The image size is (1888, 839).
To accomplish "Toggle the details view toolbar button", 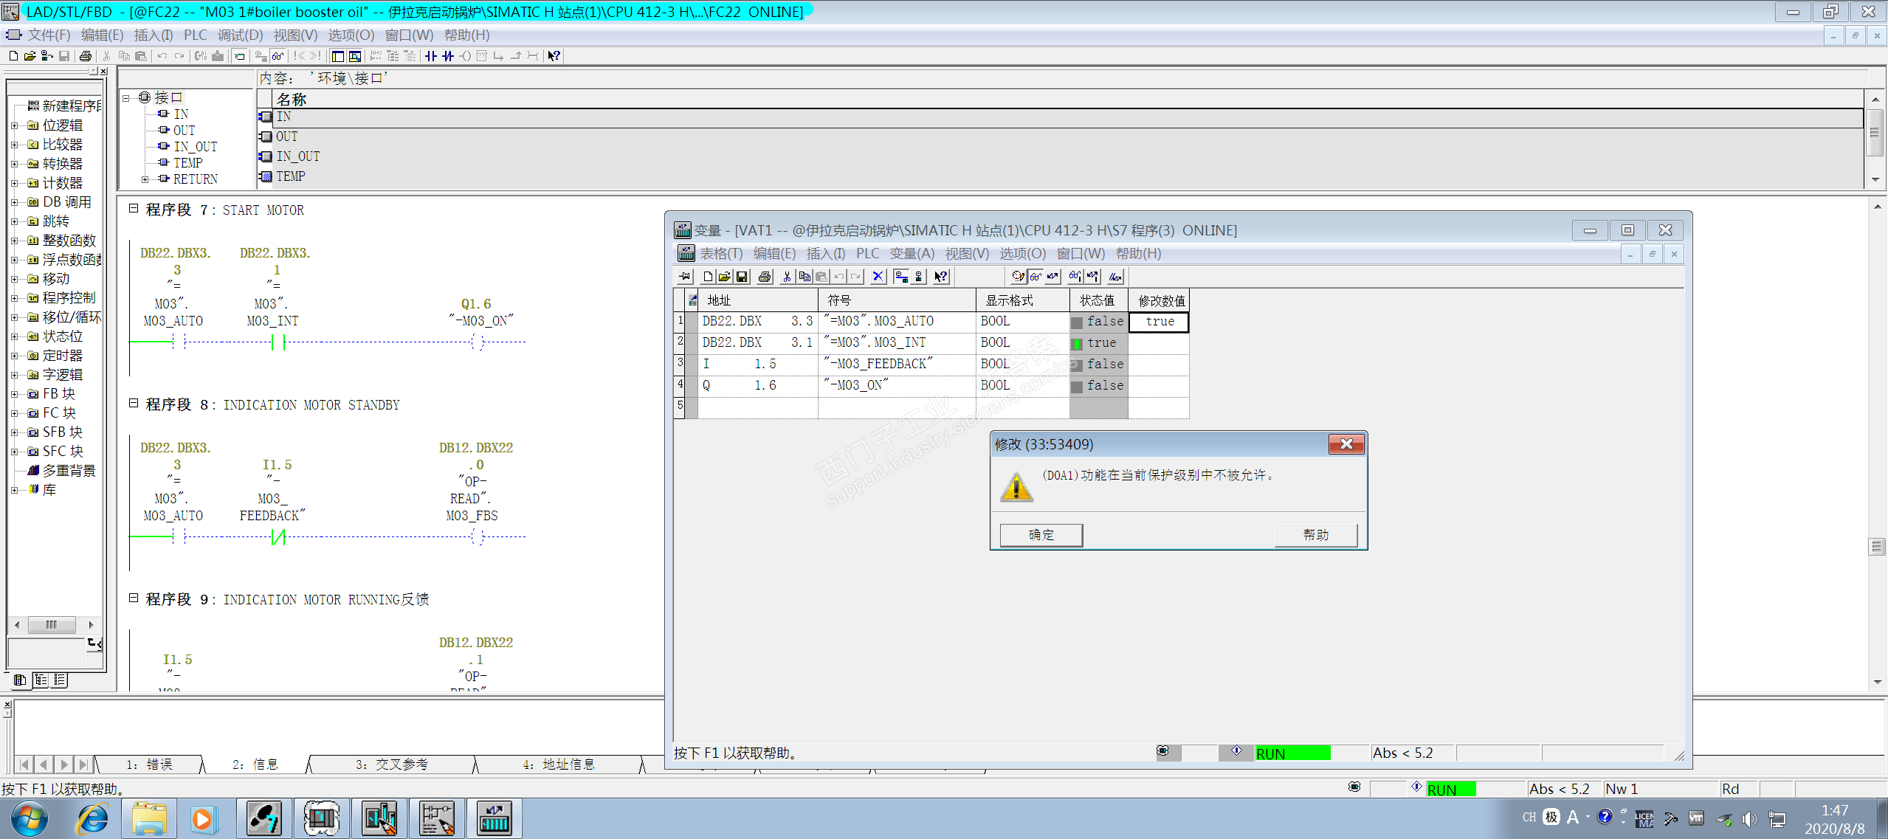I will coord(355,56).
